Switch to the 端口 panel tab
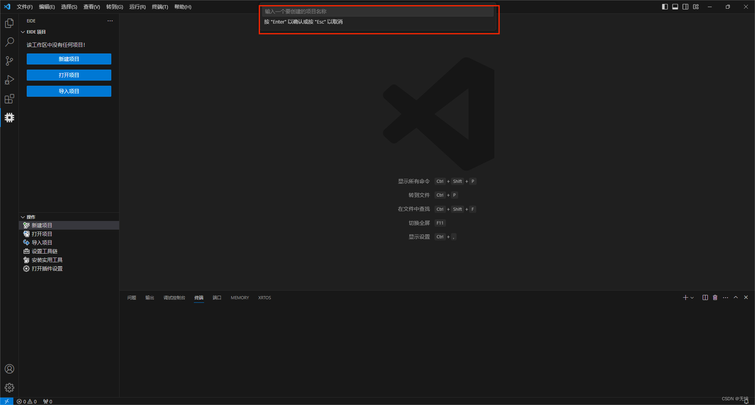755x405 pixels. [217, 298]
